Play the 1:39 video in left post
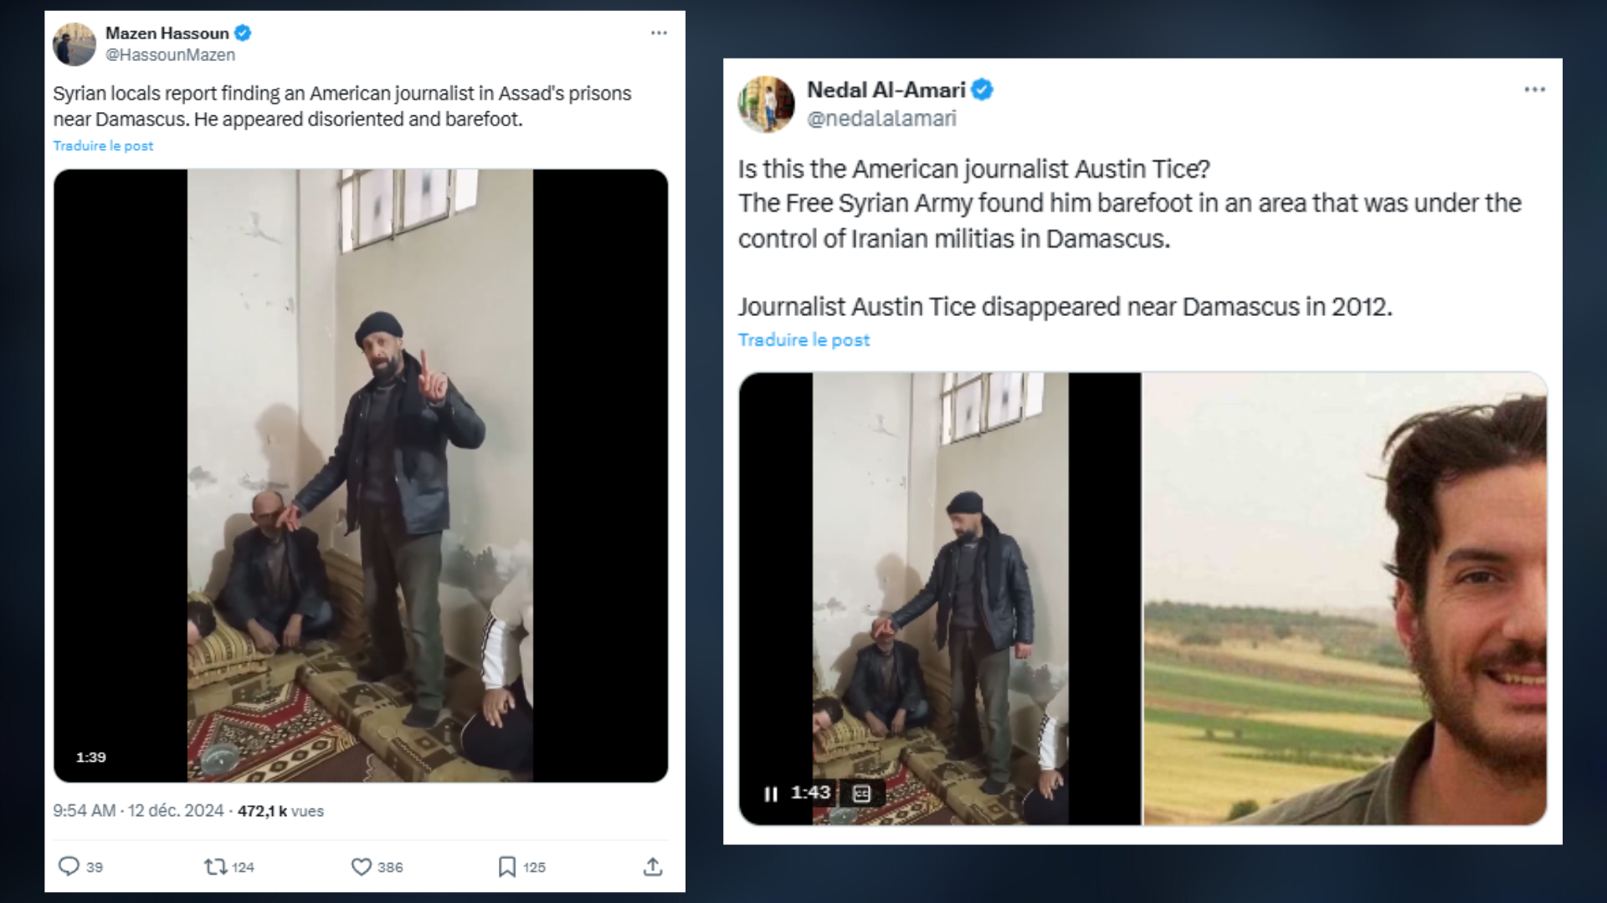 coord(360,475)
